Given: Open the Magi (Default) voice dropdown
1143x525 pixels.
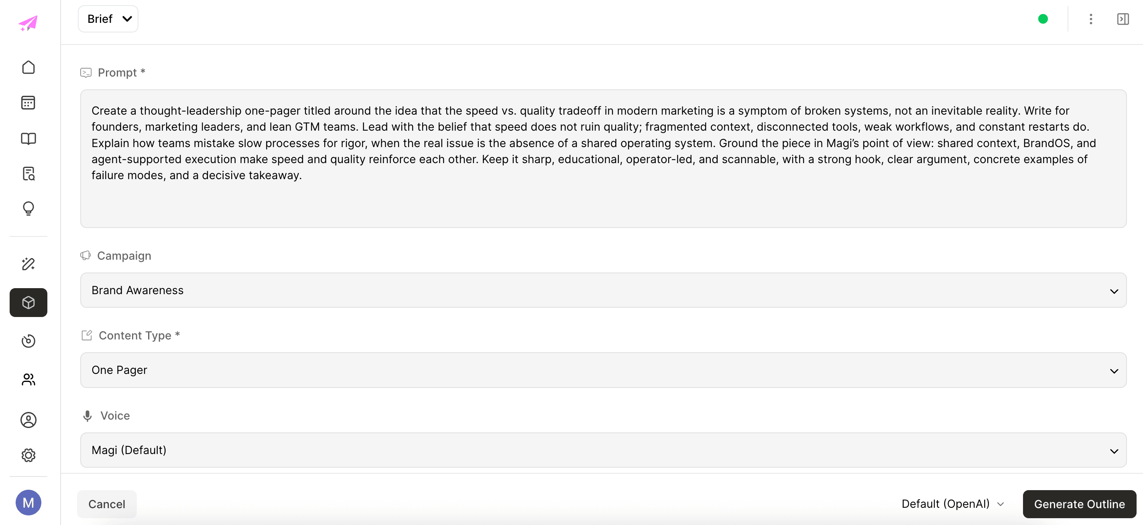Looking at the screenshot, I should pyautogui.click(x=603, y=450).
